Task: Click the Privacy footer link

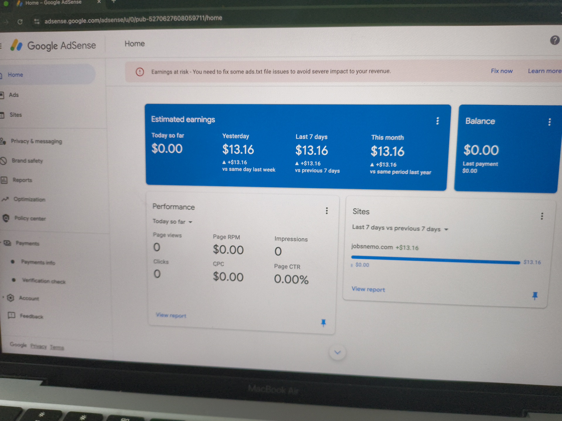Action: click(x=38, y=346)
